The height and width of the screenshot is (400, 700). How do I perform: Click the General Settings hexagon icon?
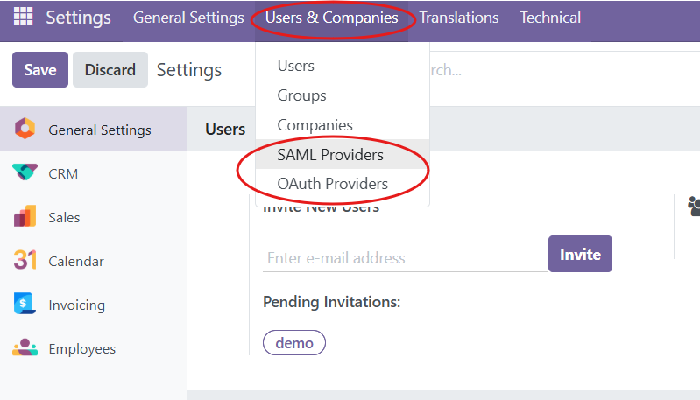(x=25, y=130)
